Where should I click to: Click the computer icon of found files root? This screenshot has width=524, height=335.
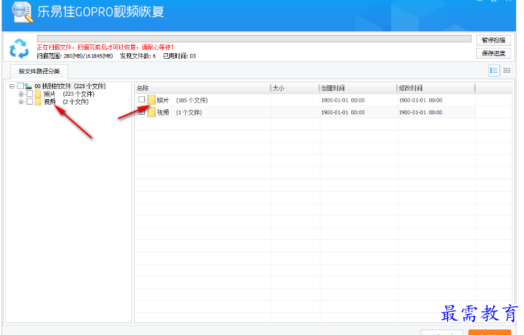[x=29, y=86]
